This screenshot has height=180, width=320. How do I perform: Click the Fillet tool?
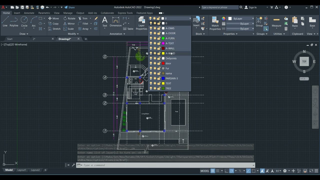click(83, 23)
